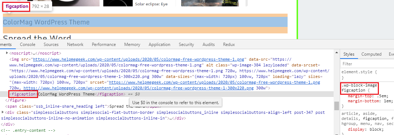
Task: Open the Network tab
Action: (75, 45)
